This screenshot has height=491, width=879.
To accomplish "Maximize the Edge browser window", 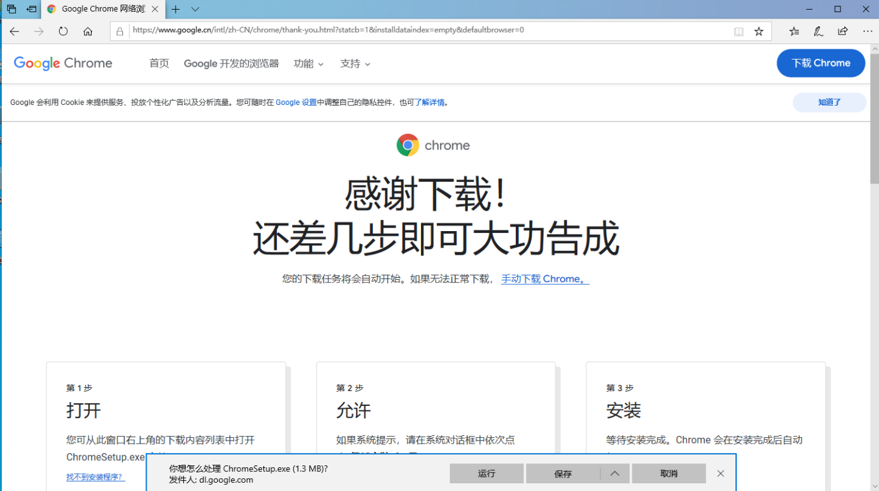I will (837, 9).
